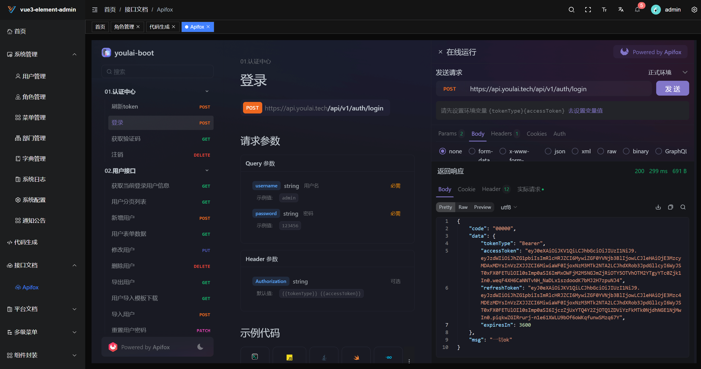The image size is (701, 369).
Task: Collapse the 01.认证中心 folder chevron
Action: coord(207,91)
